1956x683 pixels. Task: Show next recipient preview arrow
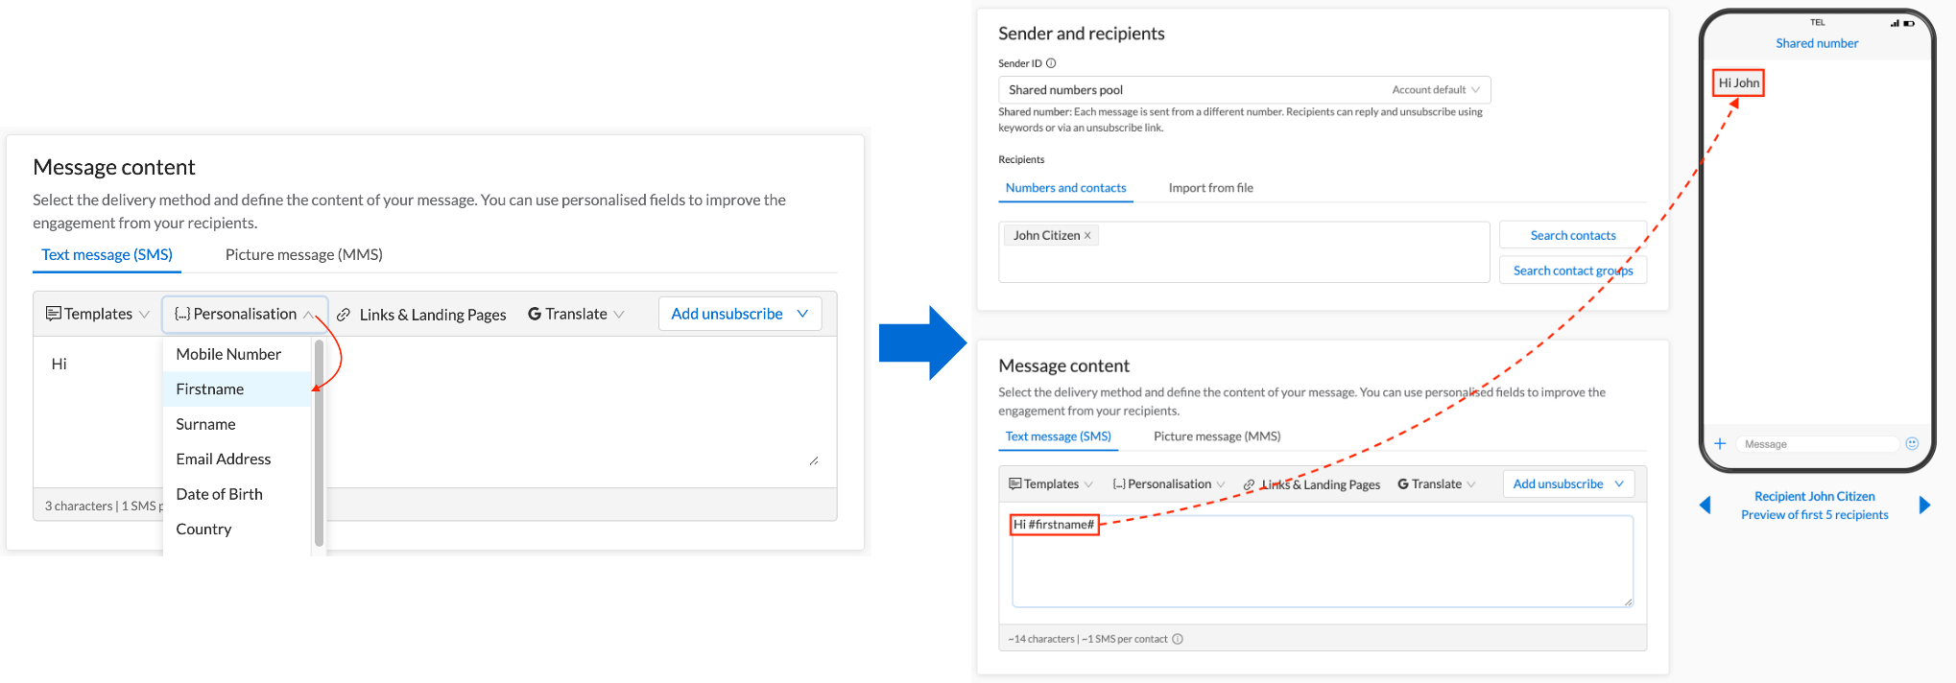tap(1924, 505)
